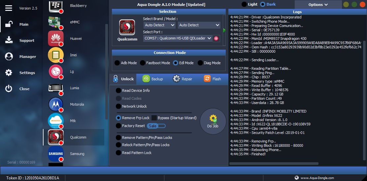Open the www.Aqua-Dongle.com link

click(x=317, y=178)
